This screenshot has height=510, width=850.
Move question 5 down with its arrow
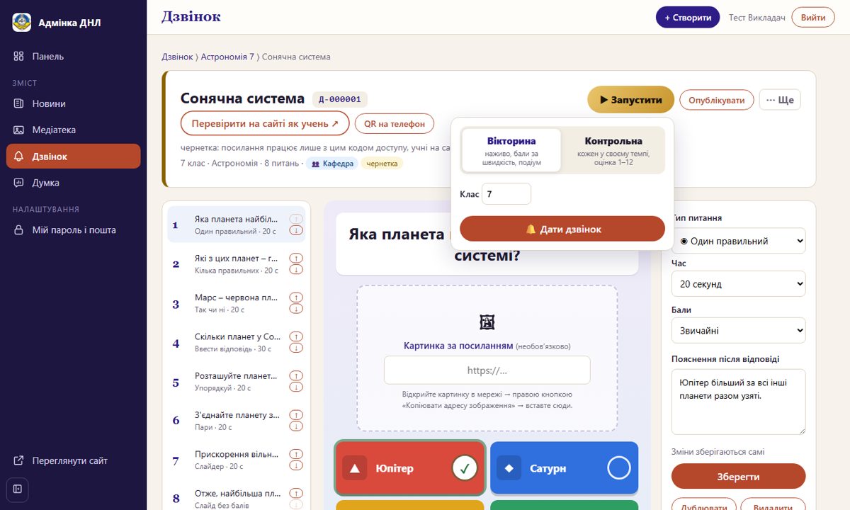(x=296, y=387)
